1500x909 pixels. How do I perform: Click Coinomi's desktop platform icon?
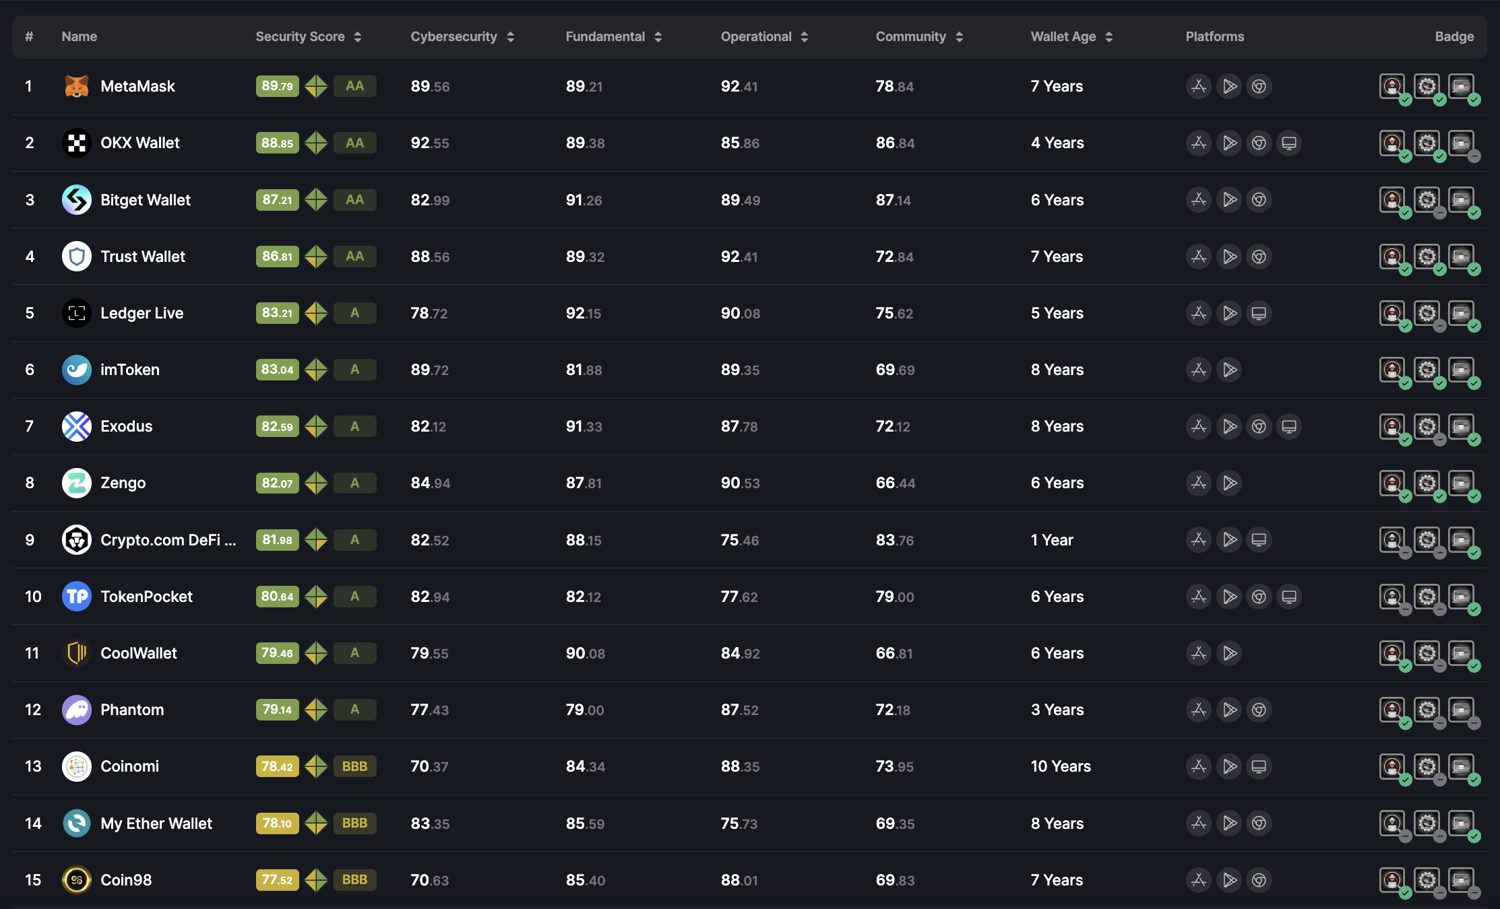[x=1258, y=766]
